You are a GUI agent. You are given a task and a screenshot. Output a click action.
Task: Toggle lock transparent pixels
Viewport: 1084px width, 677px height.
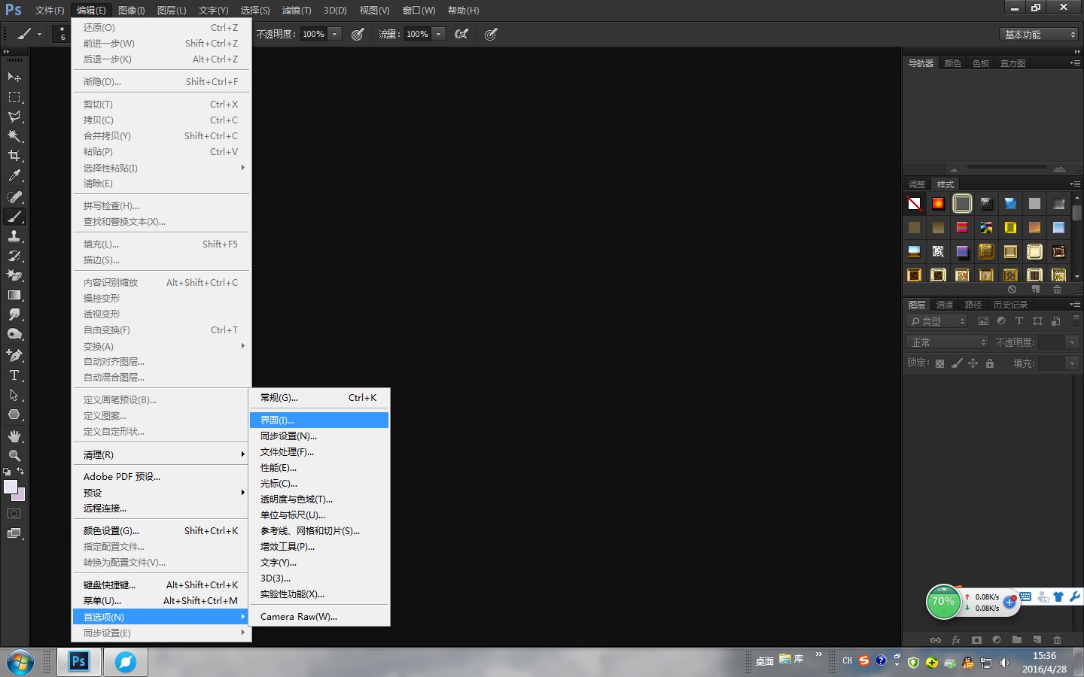(939, 363)
